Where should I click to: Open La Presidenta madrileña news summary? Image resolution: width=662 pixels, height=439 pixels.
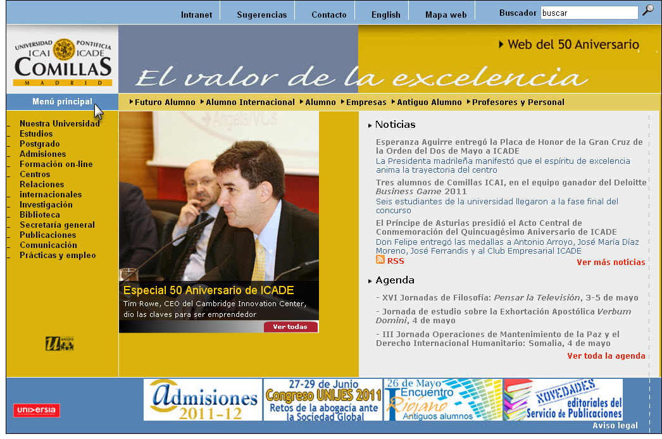coord(503,166)
